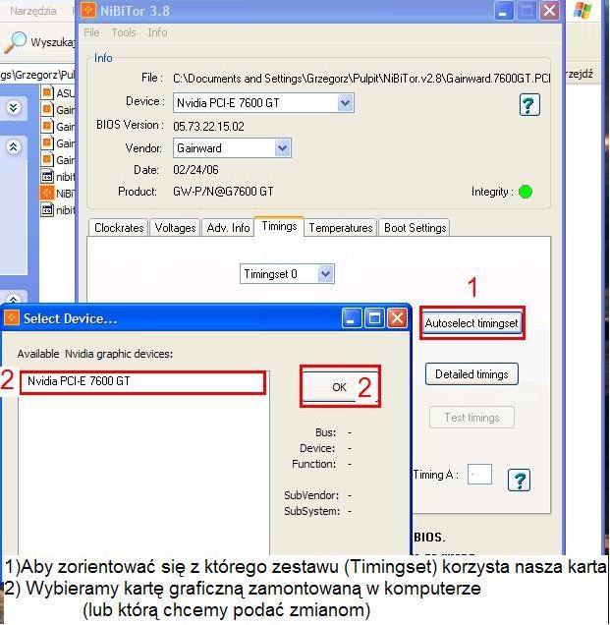
Task: Click the Test timings button
Action: [x=472, y=418]
